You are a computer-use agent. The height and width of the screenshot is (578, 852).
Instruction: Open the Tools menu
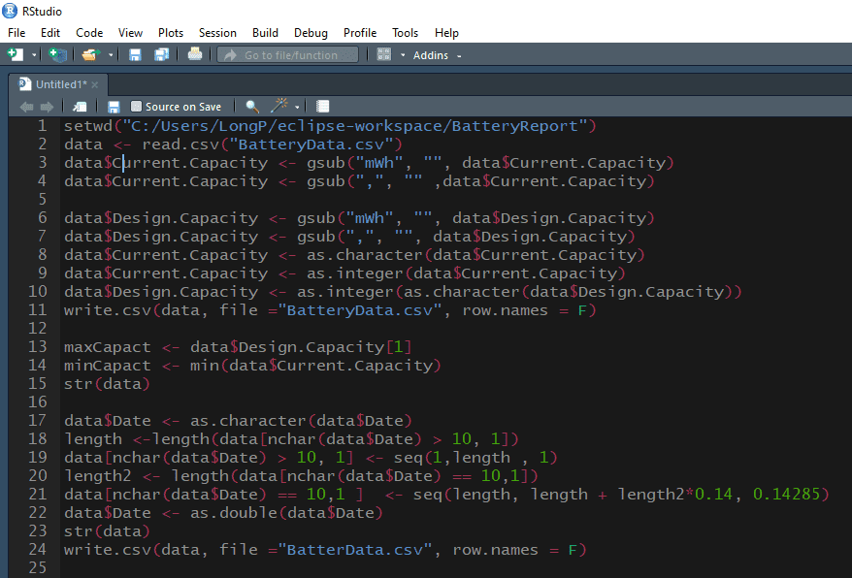coord(405,33)
